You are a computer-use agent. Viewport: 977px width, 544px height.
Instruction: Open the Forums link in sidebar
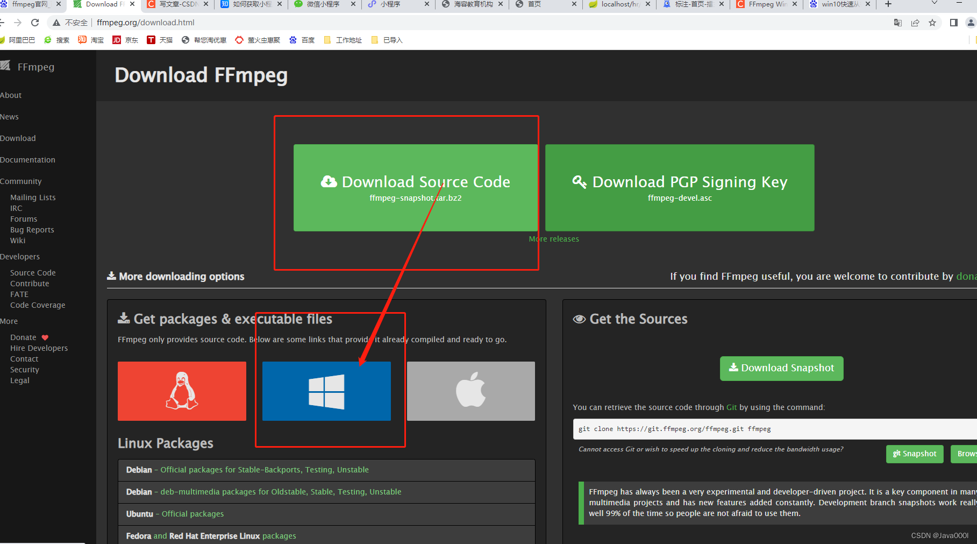[x=24, y=219]
